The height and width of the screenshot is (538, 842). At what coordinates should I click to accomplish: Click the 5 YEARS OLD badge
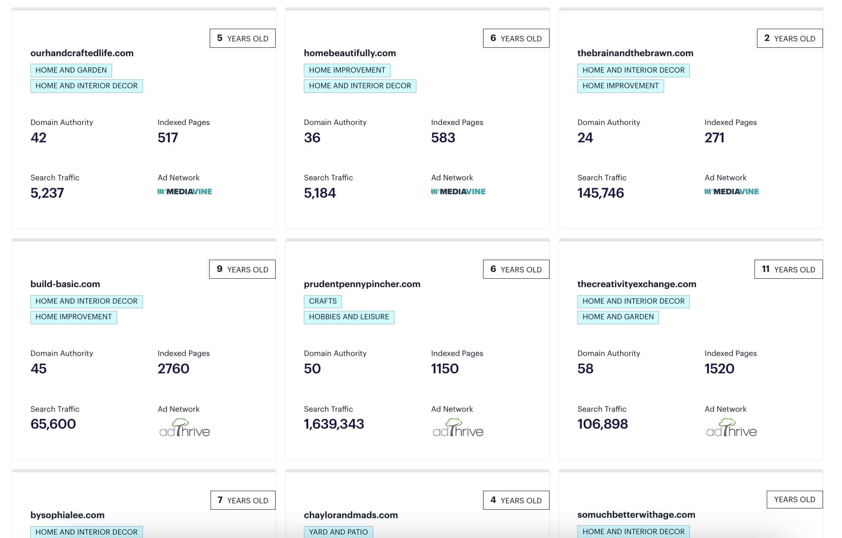pyautogui.click(x=243, y=38)
